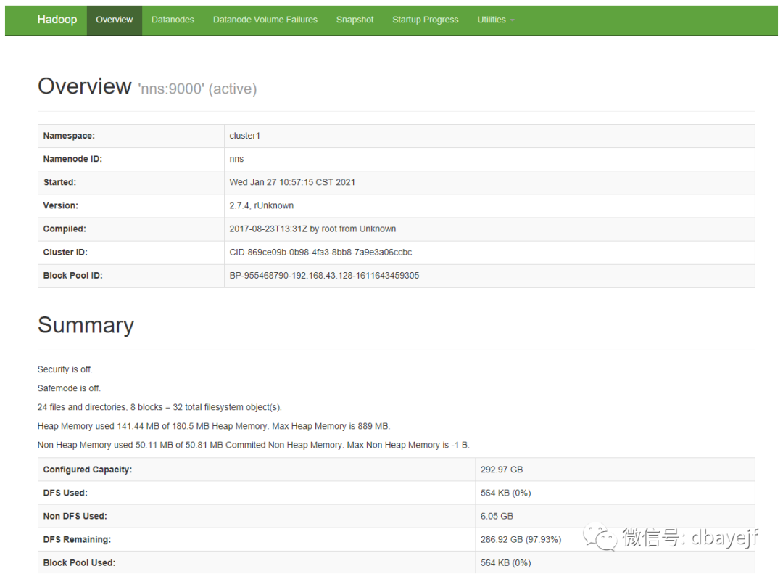This screenshot has width=783, height=574.
Task: Click the Namenode ID: label
Action: (72, 159)
